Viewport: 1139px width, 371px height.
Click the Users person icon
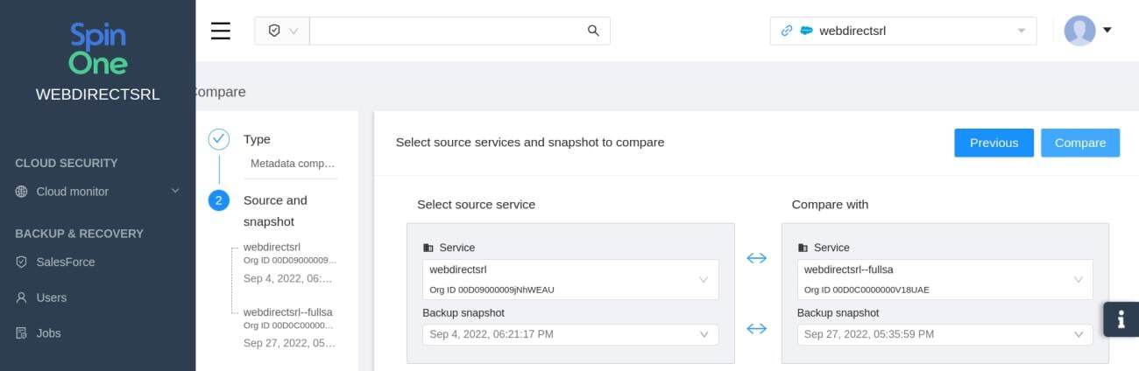click(x=22, y=297)
